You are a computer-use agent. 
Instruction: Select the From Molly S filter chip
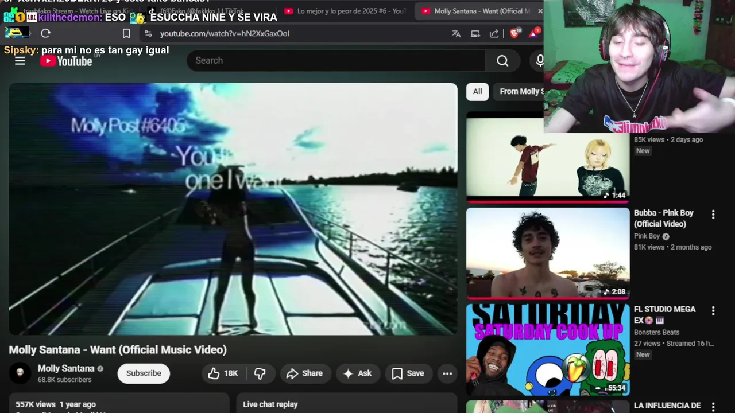tap(519, 92)
